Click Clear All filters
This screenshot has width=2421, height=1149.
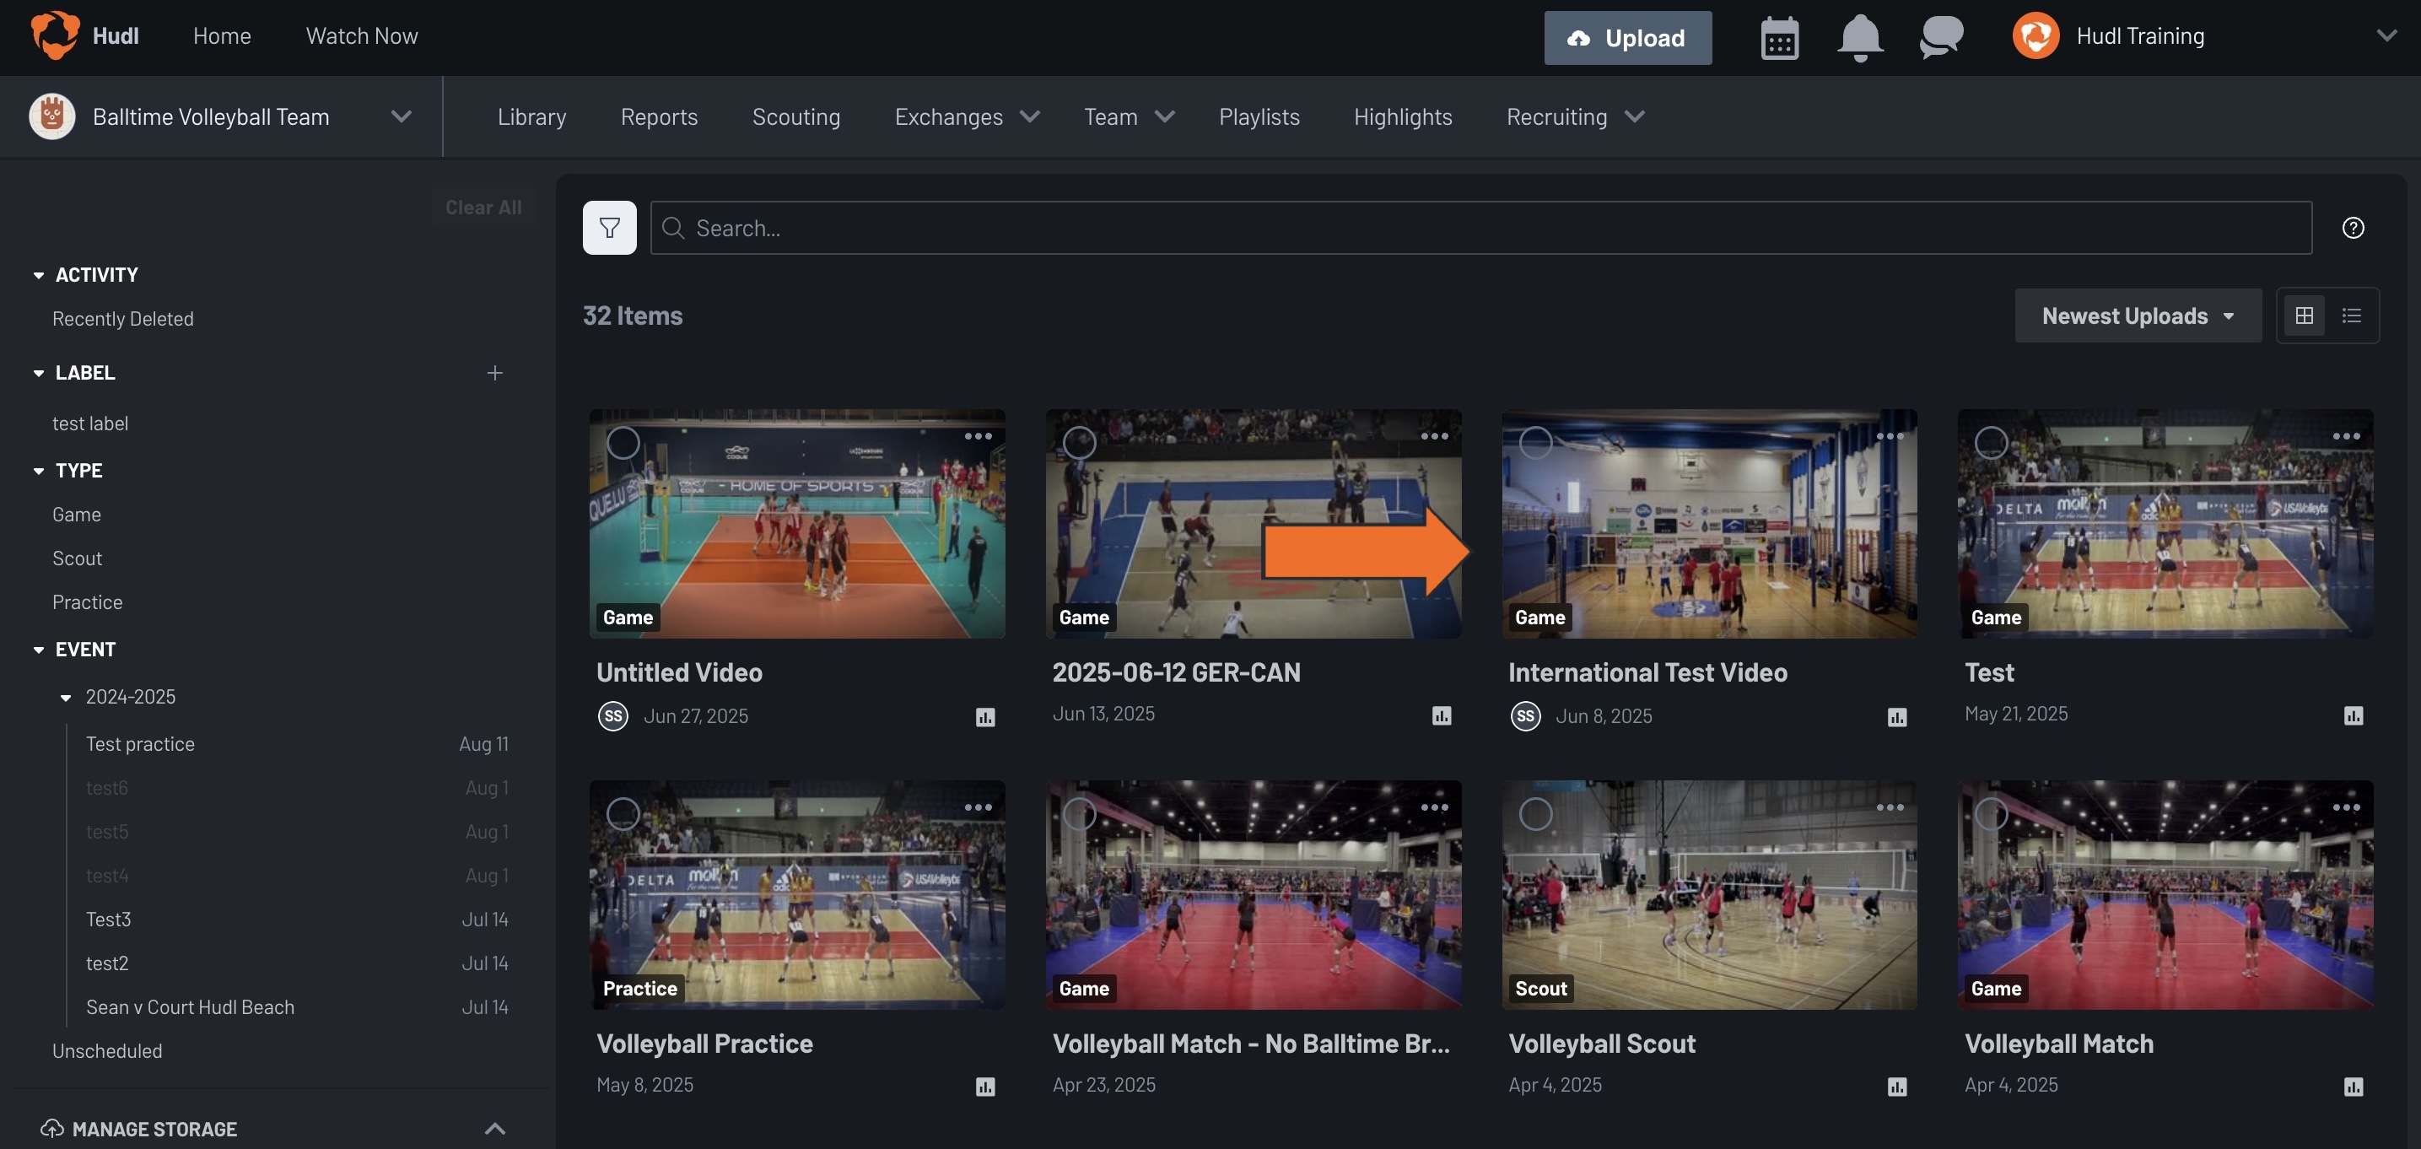coord(483,208)
